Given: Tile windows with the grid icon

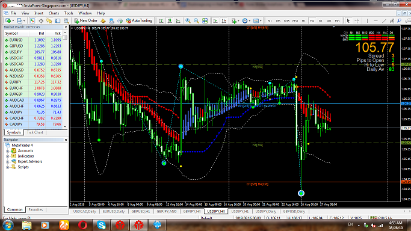Looking at the screenshot, I should click(205, 20).
